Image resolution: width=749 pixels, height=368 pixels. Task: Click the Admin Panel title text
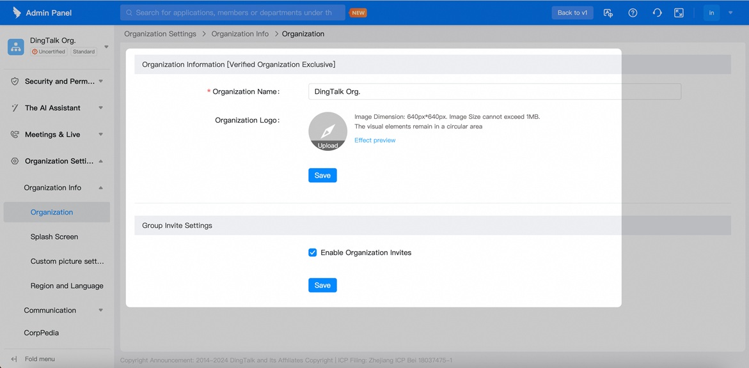(x=49, y=13)
